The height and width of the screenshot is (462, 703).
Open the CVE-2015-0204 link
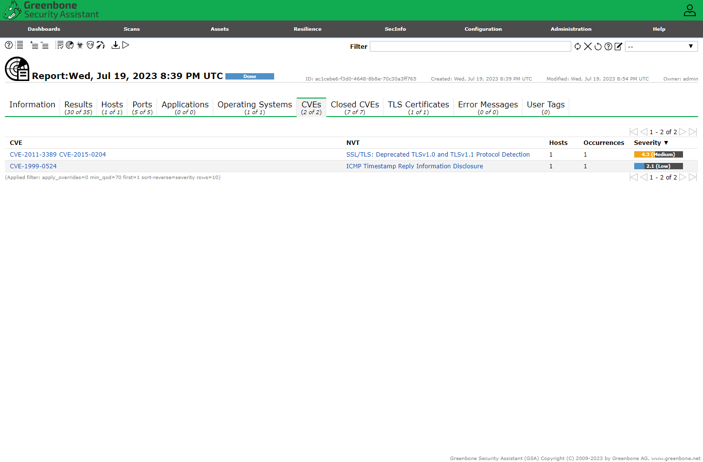(82, 154)
